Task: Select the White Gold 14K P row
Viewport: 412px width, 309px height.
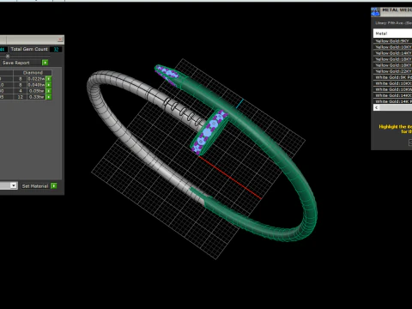Action: coord(392,101)
